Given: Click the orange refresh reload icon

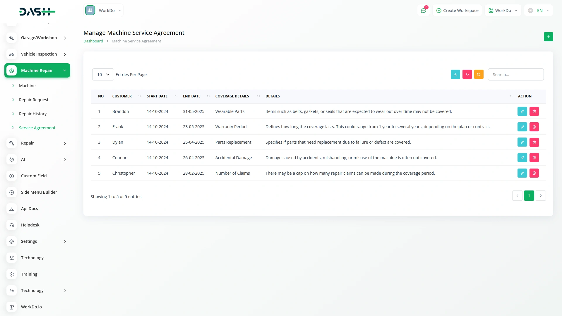Looking at the screenshot, I should 479,75.
